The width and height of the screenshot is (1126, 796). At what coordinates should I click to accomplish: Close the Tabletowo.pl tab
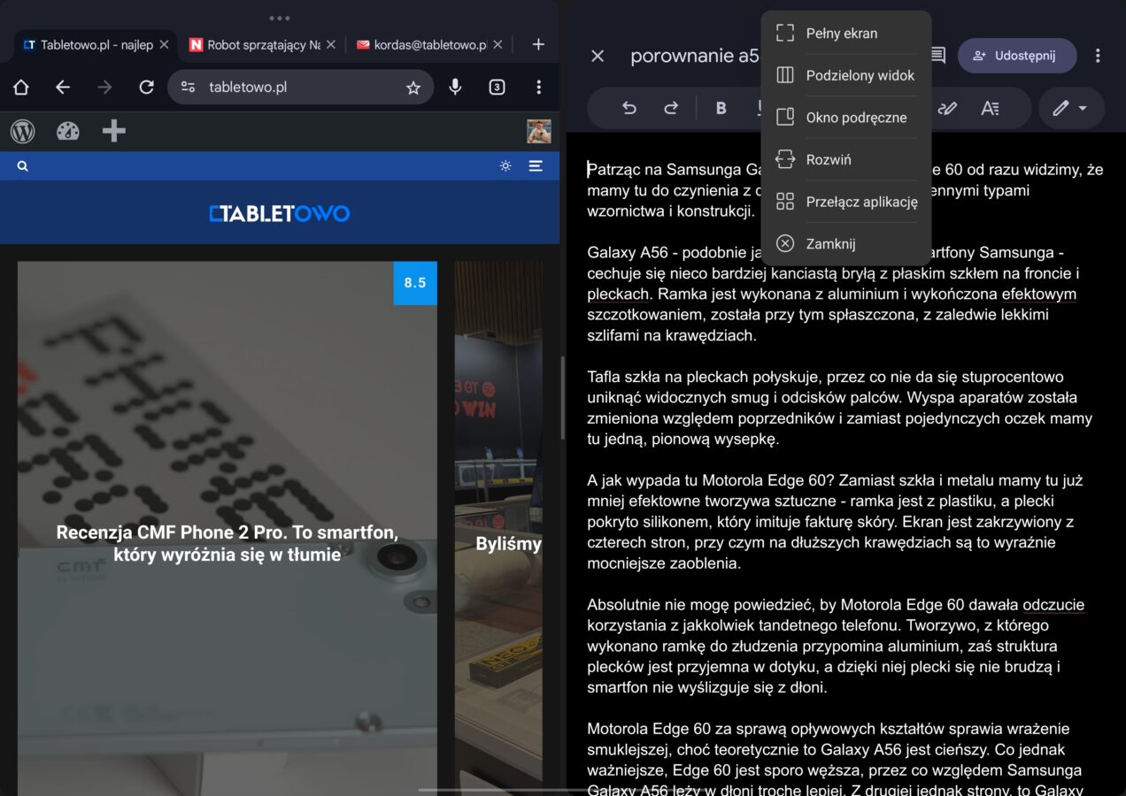tap(164, 44)
